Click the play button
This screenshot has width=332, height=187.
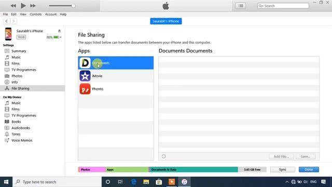tap(23, 6)
